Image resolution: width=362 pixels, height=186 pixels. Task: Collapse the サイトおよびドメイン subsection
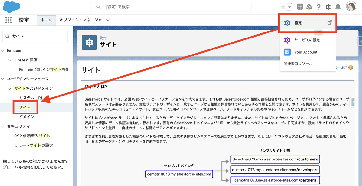click(x=9, y=88)
